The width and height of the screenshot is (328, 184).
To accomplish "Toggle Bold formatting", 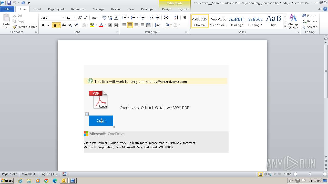I will pos(43,25).
